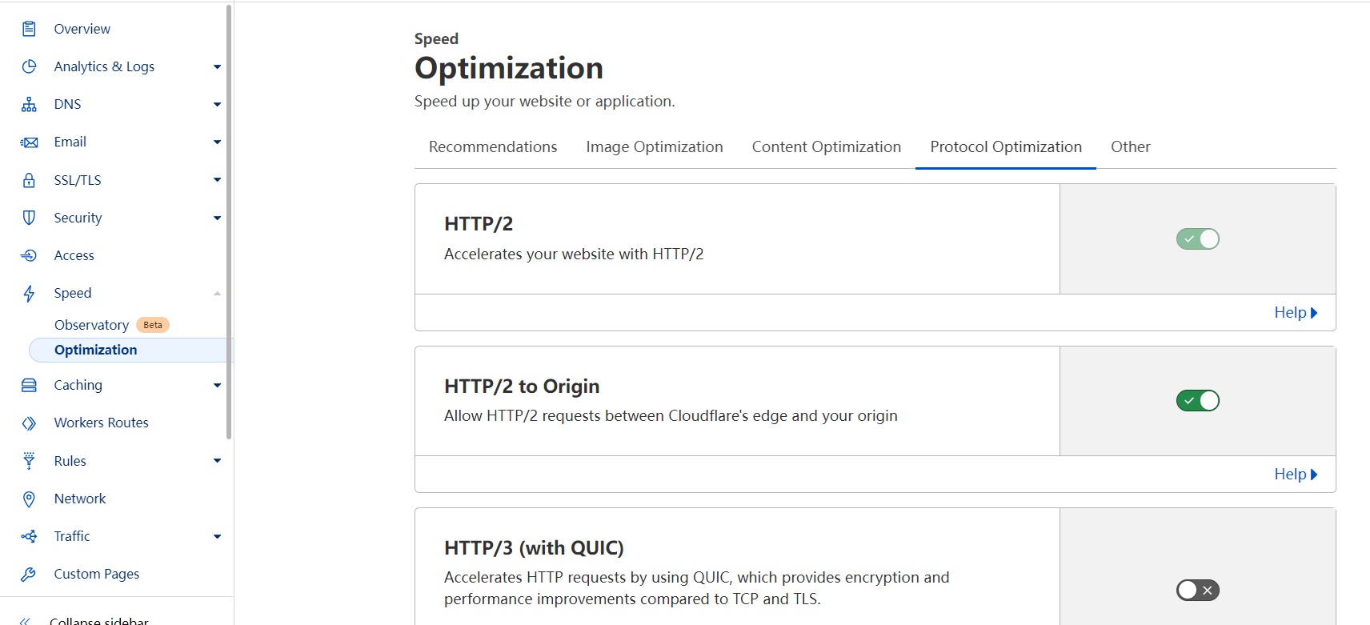The width and height of the screenshot is (1370, 625).
Task: Switch to the Image Optimization tab
Action: coord(654,146)
